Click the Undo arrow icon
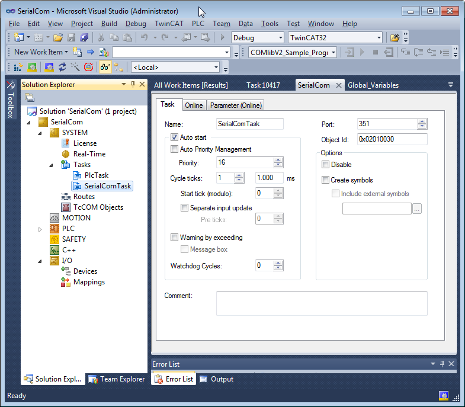 pos(145,37)
